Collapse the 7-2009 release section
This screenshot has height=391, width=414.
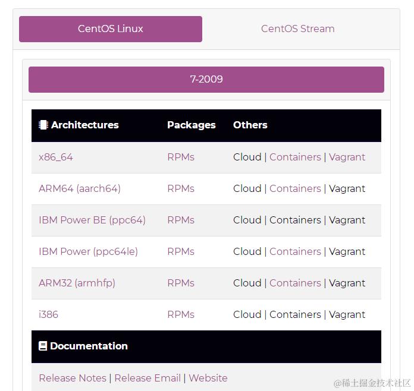206,80
